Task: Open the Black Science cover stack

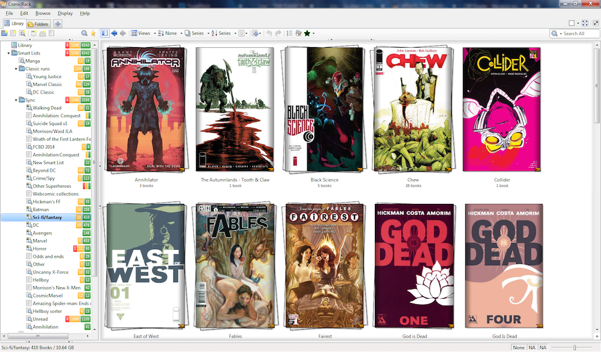Action: [x=324, y=109]
